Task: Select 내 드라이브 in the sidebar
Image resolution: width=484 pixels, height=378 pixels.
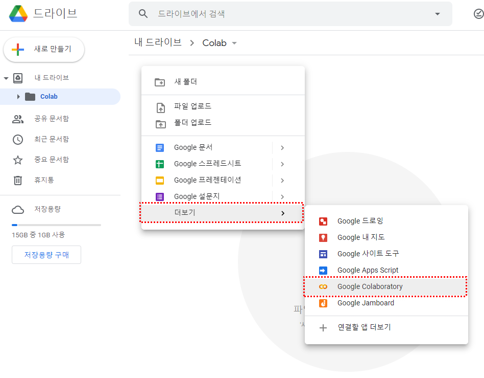Action: (x=52, y=78)
